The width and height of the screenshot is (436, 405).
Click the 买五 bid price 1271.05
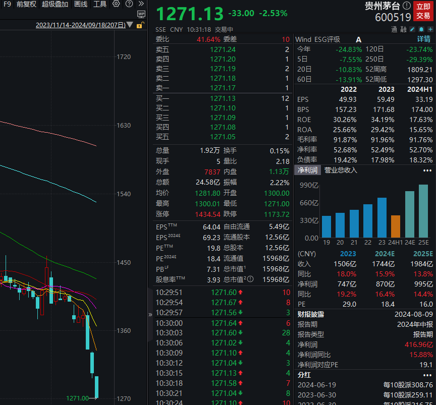pyautogui.click(x=223, y=137)
